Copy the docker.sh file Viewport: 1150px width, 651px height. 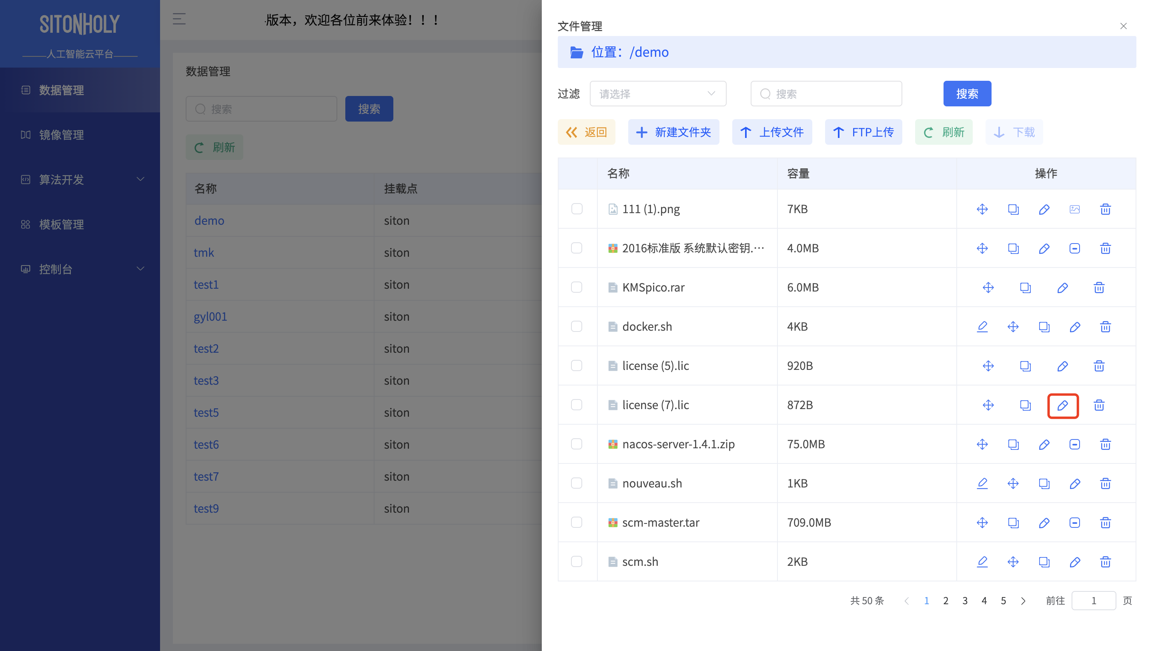[1044, 326]
